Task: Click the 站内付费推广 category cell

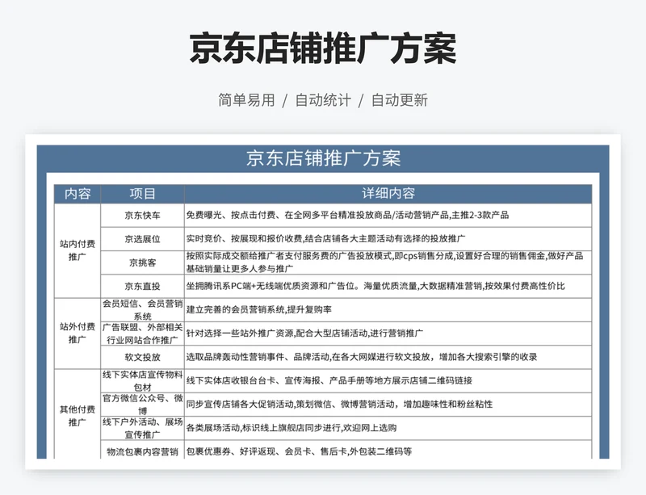Action: point(78,250)
